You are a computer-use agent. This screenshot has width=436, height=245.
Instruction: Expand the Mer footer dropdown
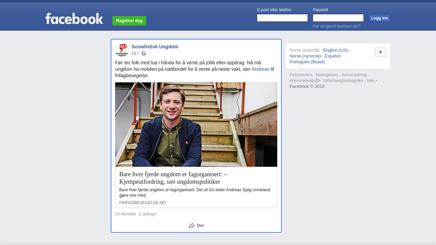click(x=372, y=81)
